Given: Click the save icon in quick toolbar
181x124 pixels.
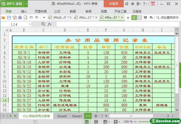Looking at the screenshot, I should (9, 18).
